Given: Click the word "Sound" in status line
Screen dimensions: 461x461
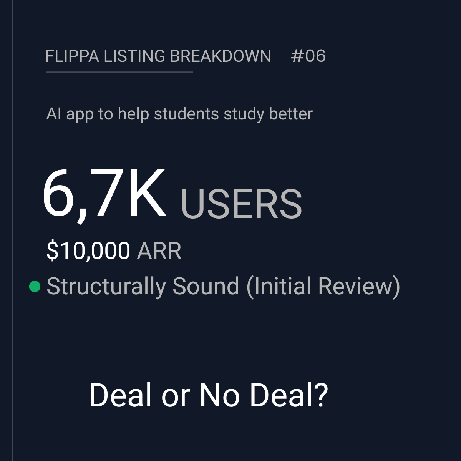Looking at the screenshot, I should 206,287.
